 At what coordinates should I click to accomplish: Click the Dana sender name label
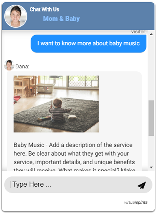(x=22, y=66)
